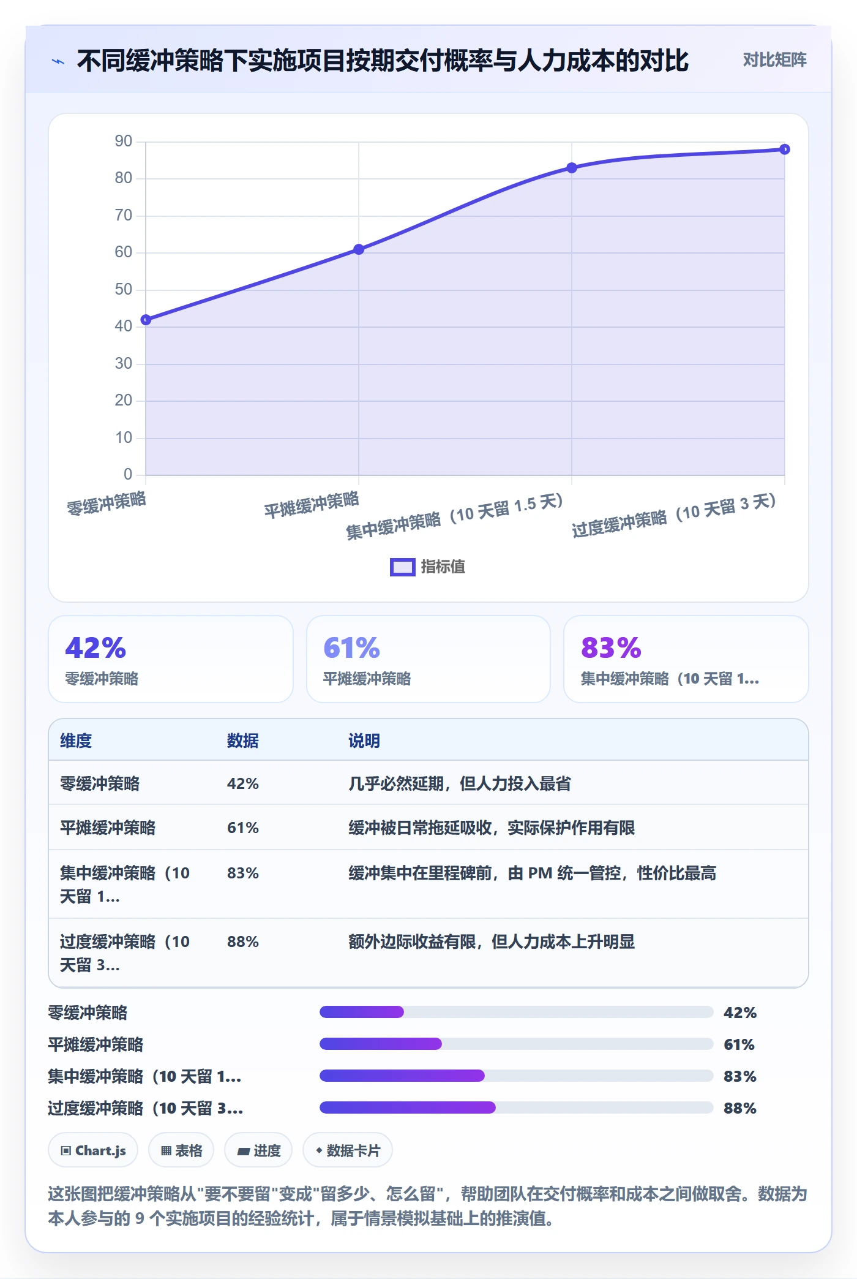Click the 数据卡片 tag chip

pyautogui.click(x=348, y=1150)
